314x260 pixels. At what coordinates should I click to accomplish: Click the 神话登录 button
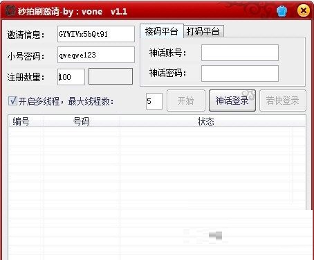click(232, 101)
